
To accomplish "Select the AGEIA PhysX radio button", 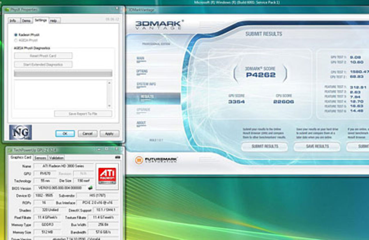I will coord(16,40).
